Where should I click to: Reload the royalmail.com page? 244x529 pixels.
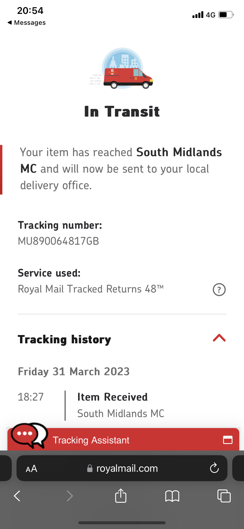click(214, 468)
